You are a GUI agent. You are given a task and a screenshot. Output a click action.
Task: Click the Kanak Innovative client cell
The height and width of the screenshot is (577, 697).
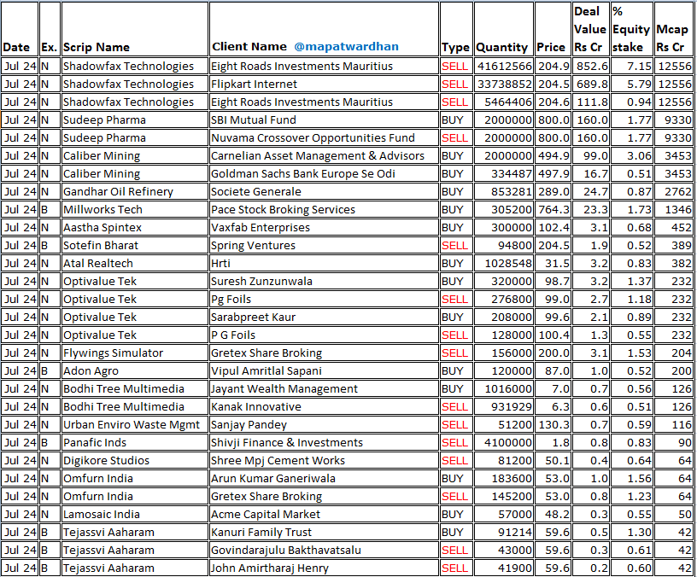[324, 407]
